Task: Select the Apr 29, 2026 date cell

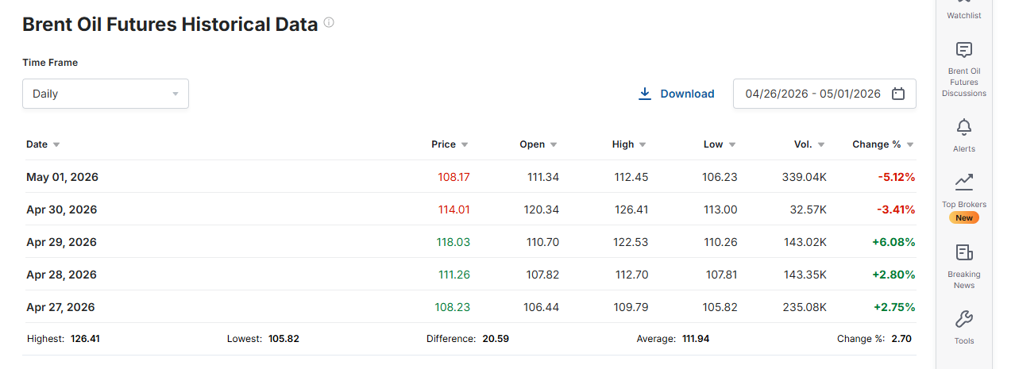Action: [x=62, y=242]
